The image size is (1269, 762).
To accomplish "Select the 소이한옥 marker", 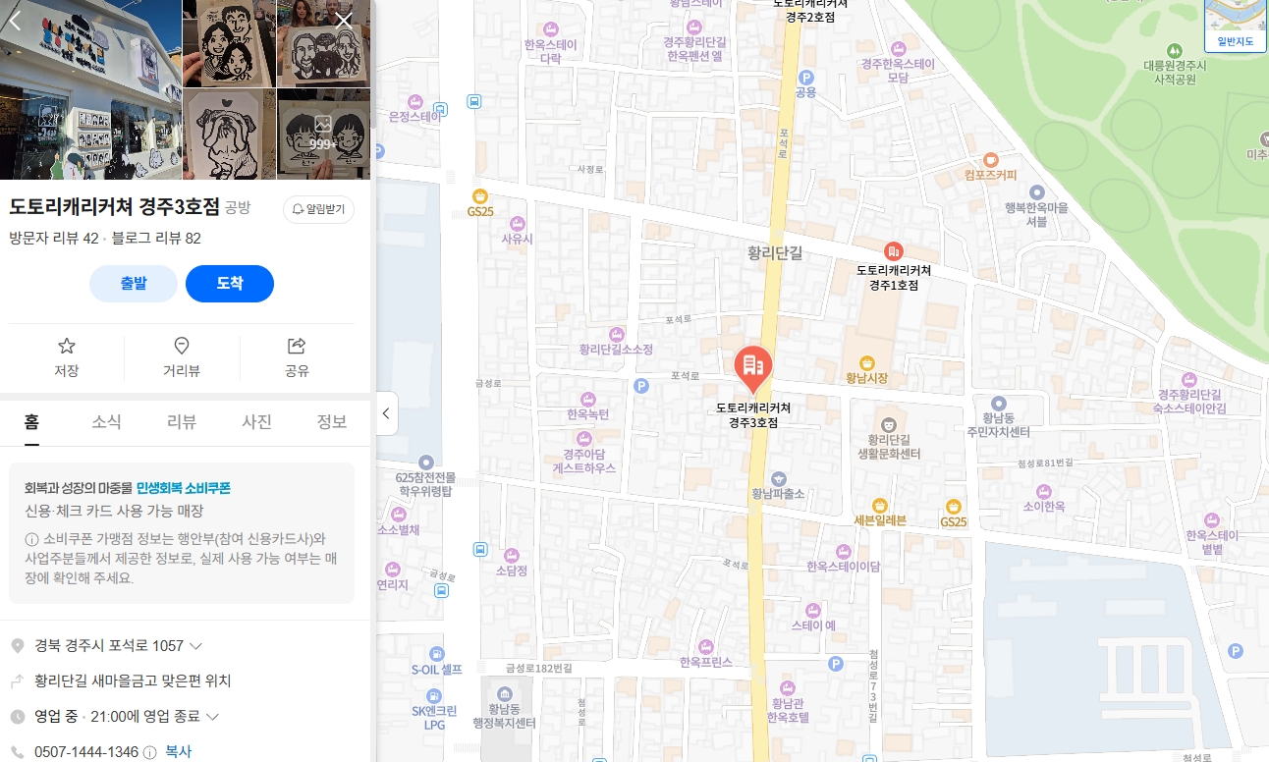I will coord(1044,491).
